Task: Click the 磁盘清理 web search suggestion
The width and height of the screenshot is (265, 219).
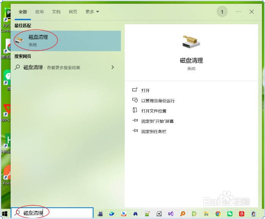Action: 66,67
